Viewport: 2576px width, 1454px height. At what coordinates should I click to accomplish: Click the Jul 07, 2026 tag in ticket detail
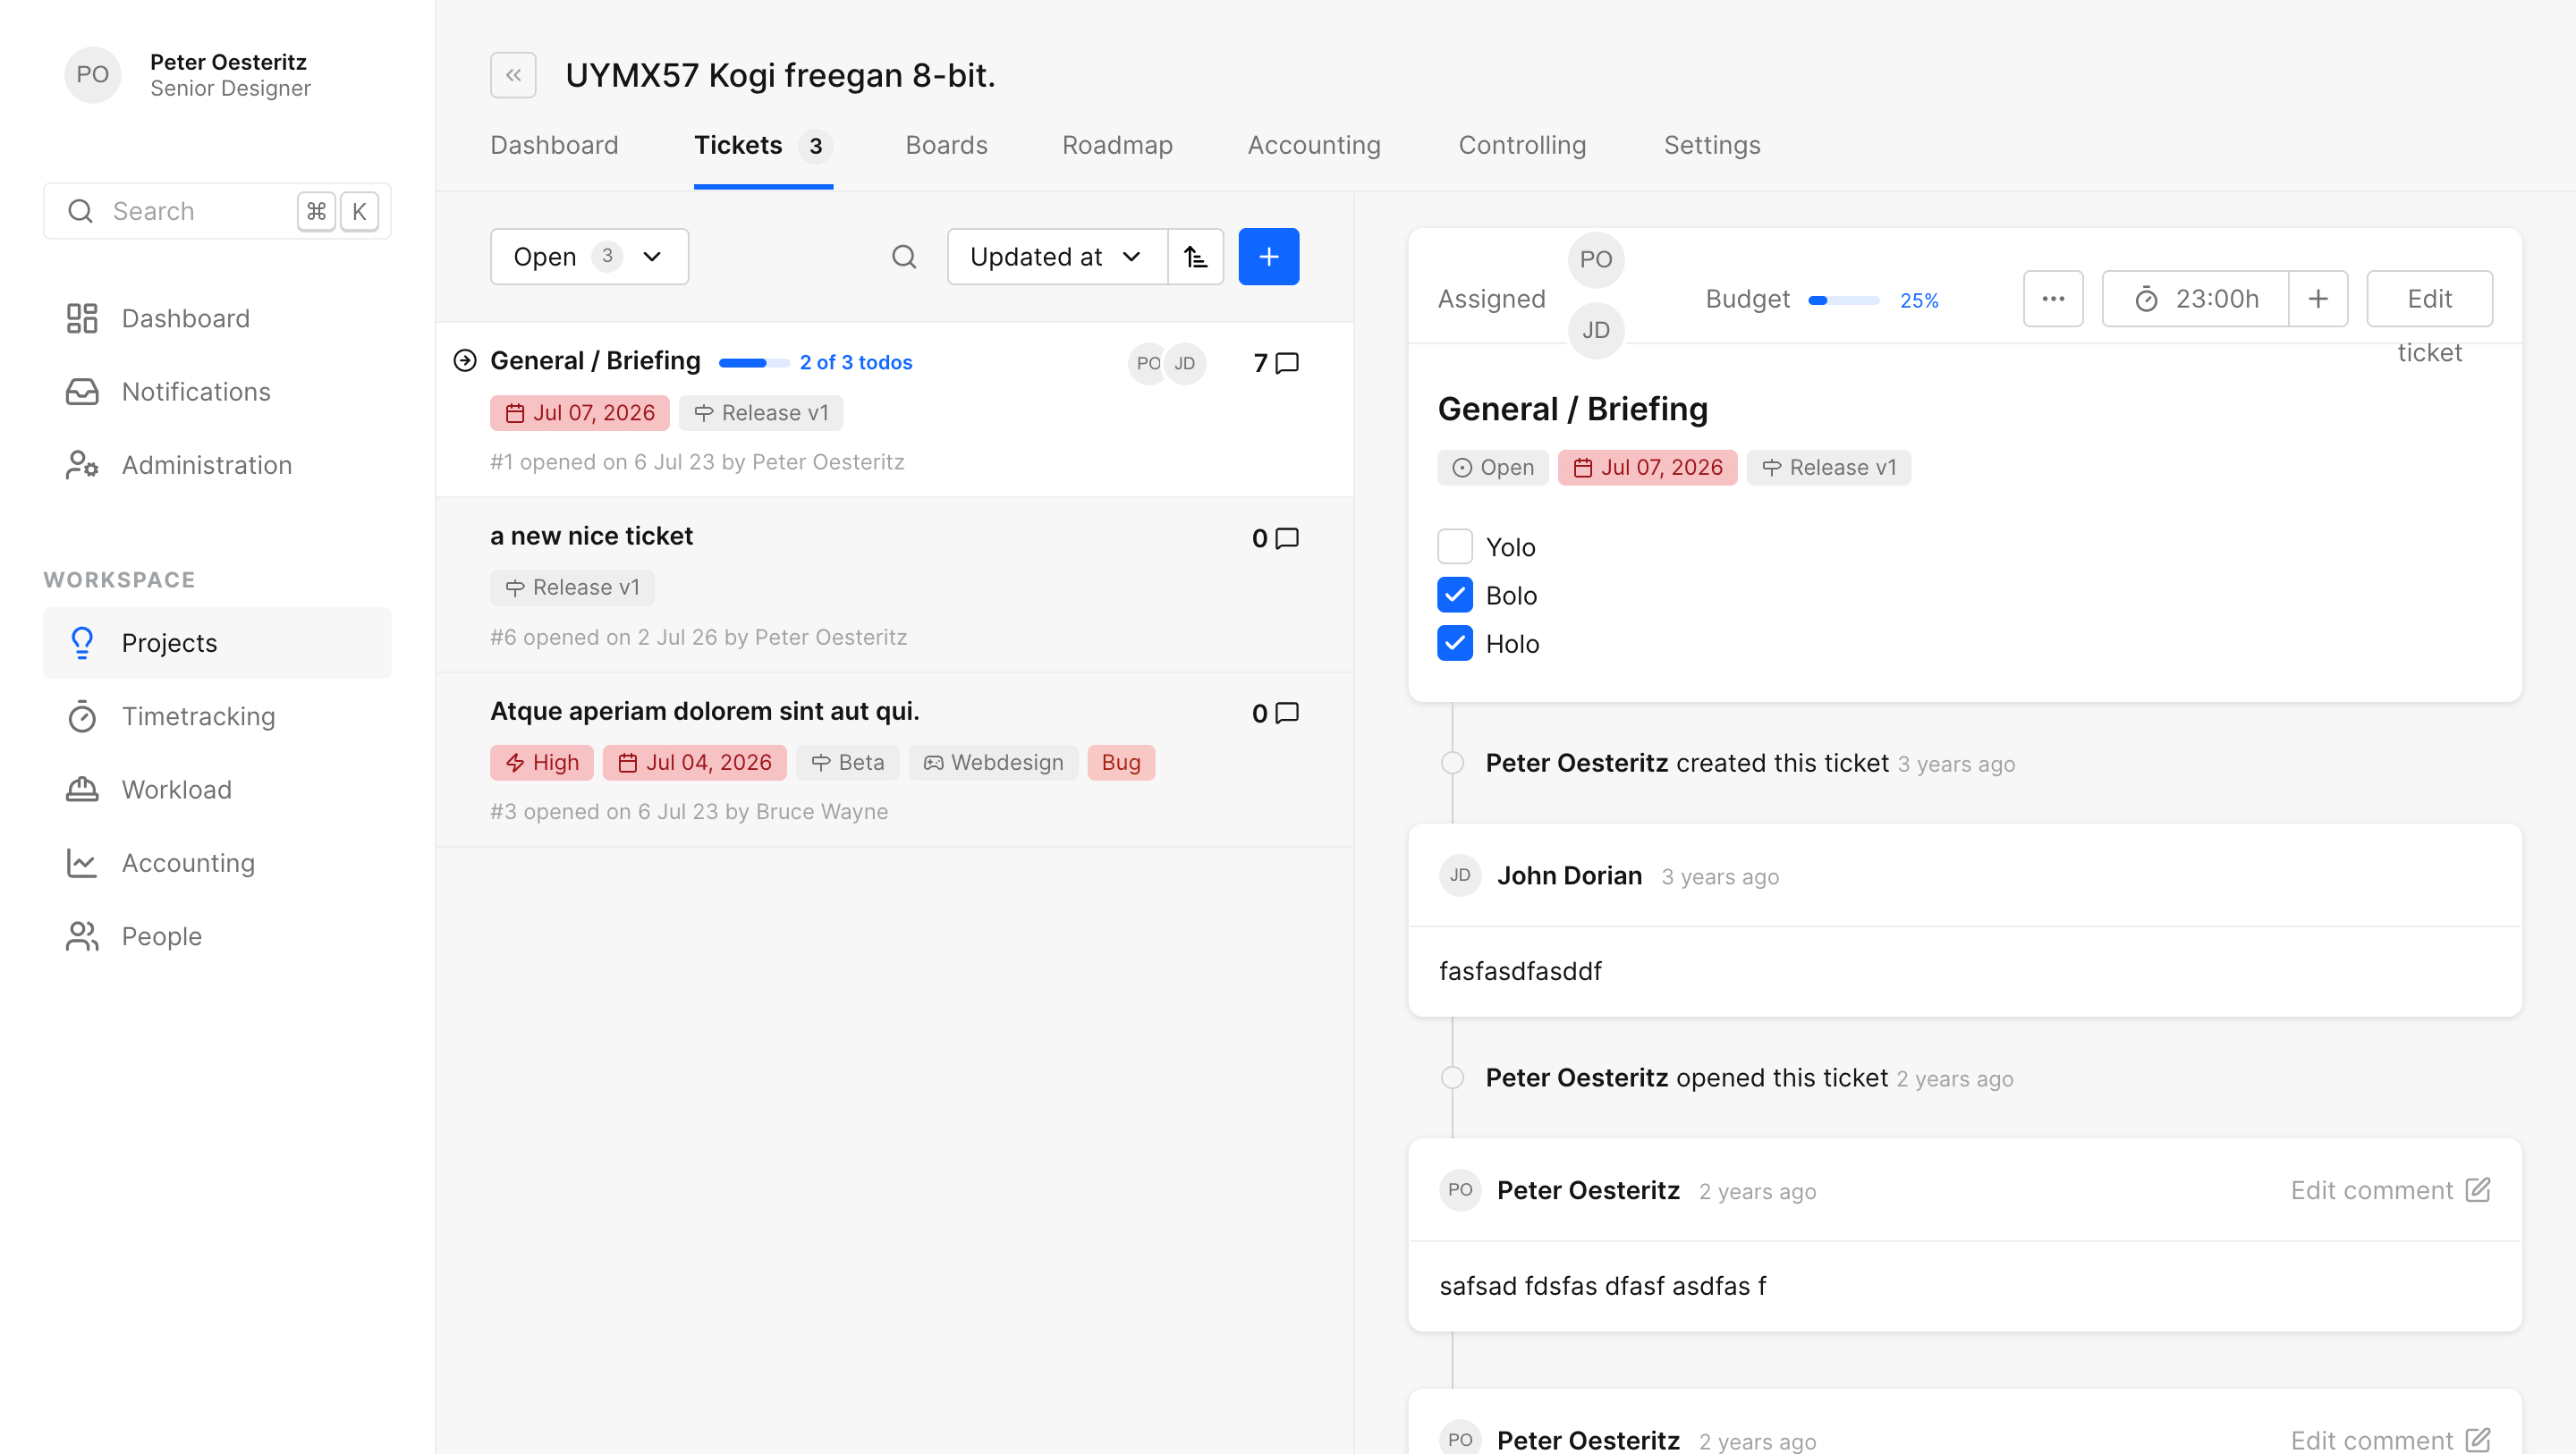click(x=1647, y=468)
